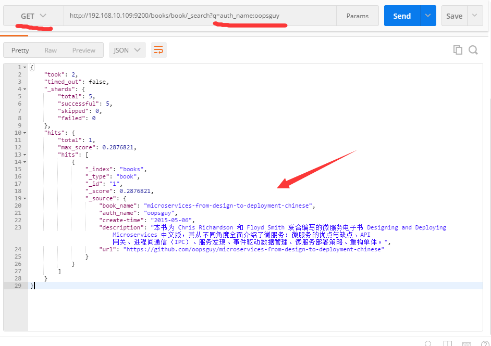Click the circular status icon at bottom

(428, 344)
